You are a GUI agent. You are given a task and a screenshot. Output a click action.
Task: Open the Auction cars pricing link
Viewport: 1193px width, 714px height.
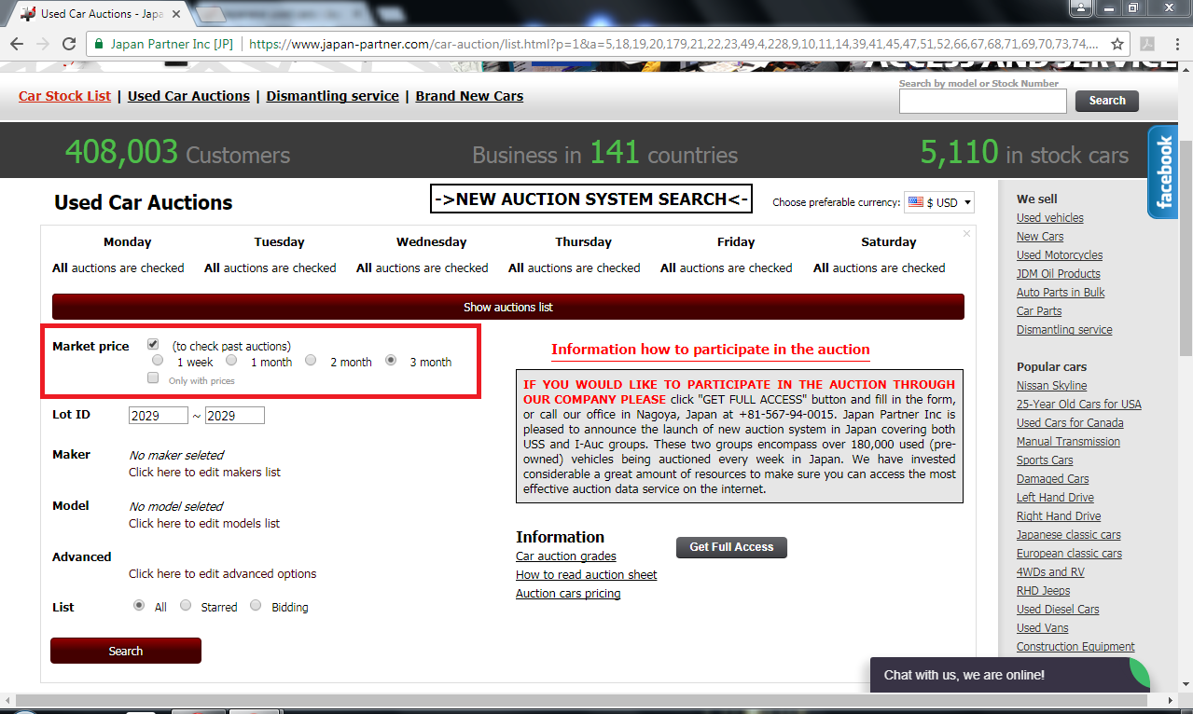click(568, 594)
